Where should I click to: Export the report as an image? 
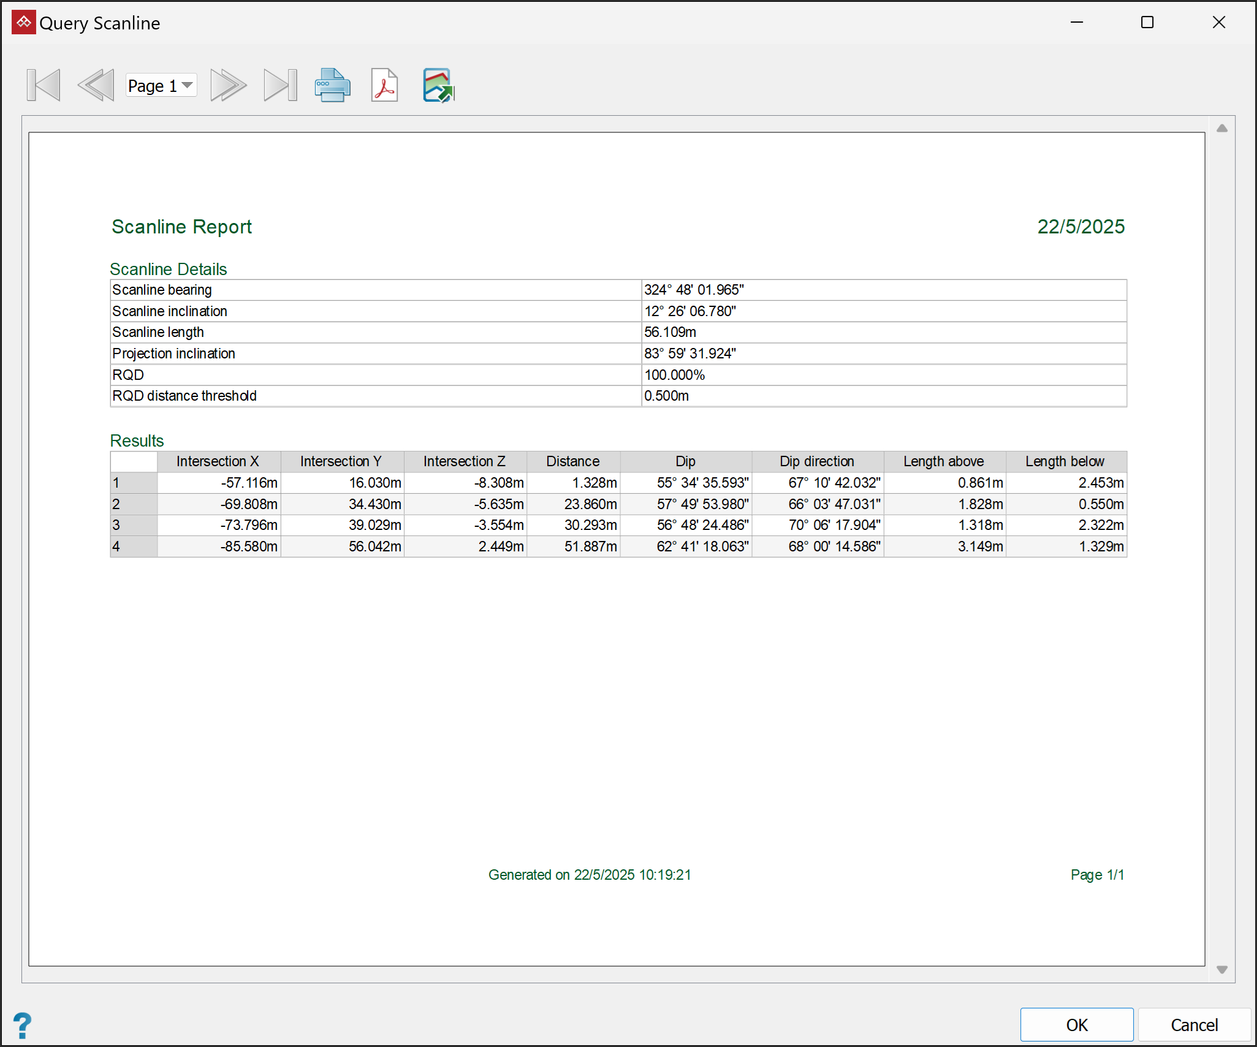click(x=438, y=85)
